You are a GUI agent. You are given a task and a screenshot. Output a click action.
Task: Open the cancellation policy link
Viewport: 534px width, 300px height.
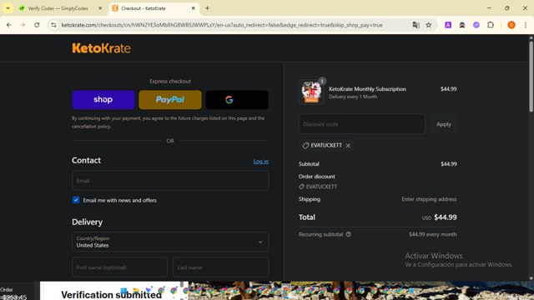coord(91,127)
